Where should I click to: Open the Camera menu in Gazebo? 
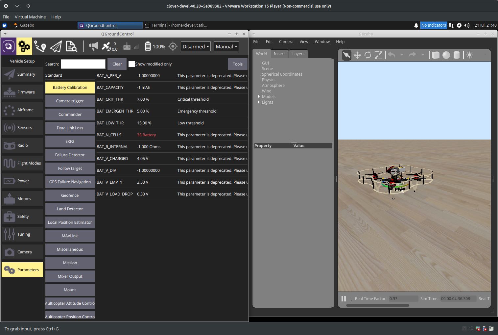(x=286, y=42)
